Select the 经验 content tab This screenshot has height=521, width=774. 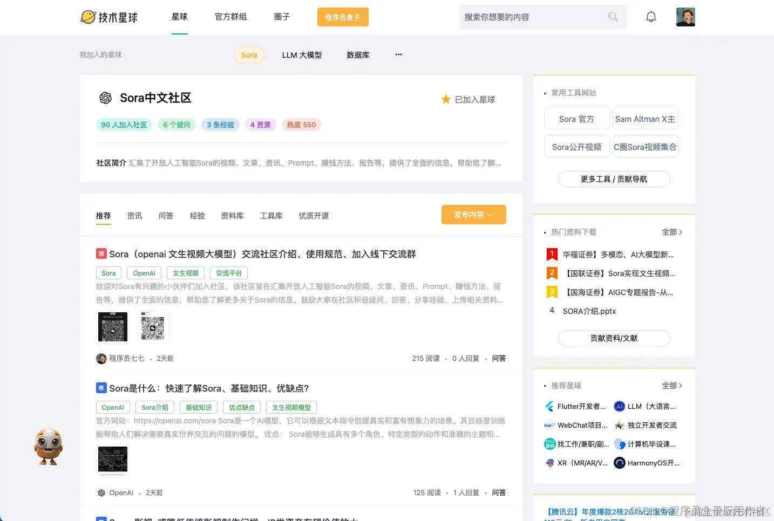coord(198,216)
